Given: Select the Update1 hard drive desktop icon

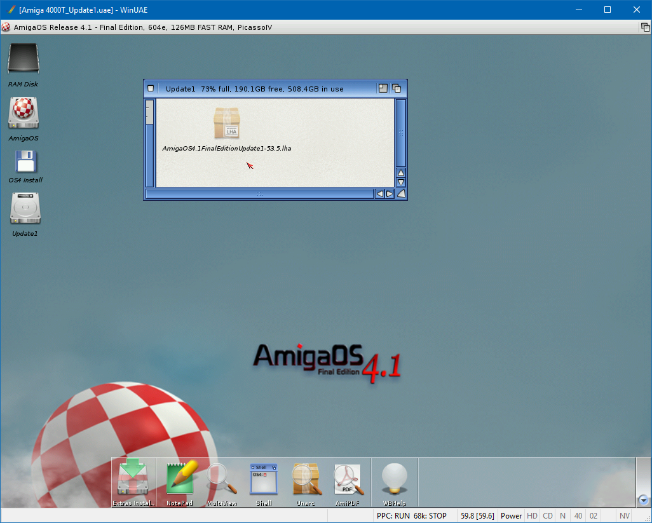Looking at the screenshot, I should click(x=25, y=208).
